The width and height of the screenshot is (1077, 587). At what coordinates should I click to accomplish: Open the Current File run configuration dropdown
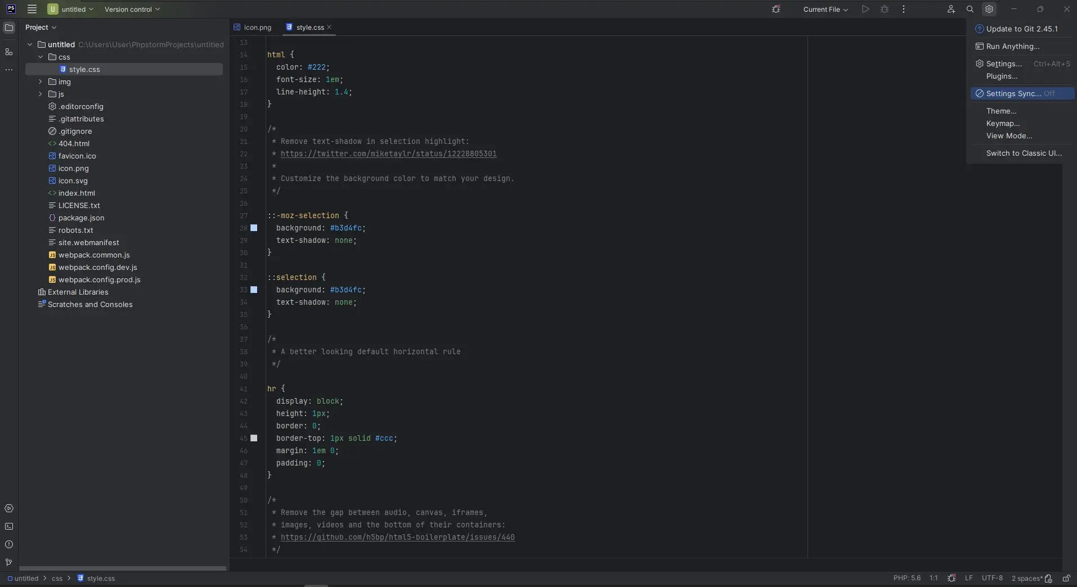click(825, 10)
